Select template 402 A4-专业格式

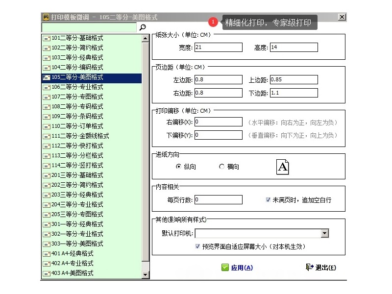(73, 263)
